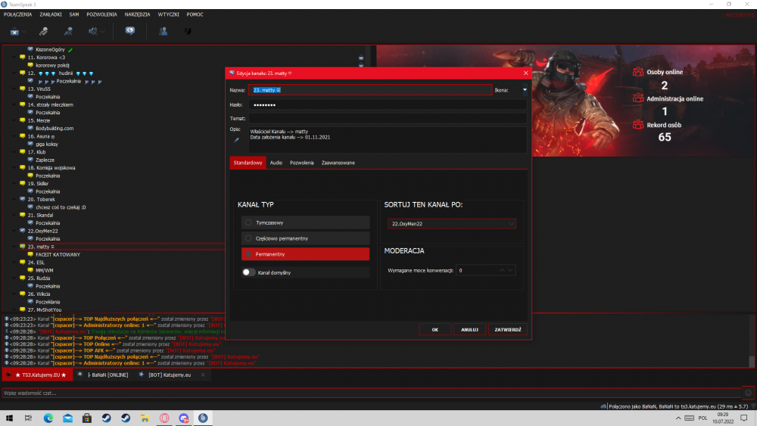
Task: Open the WTYCZKI menu
Action: click(169, 14)
